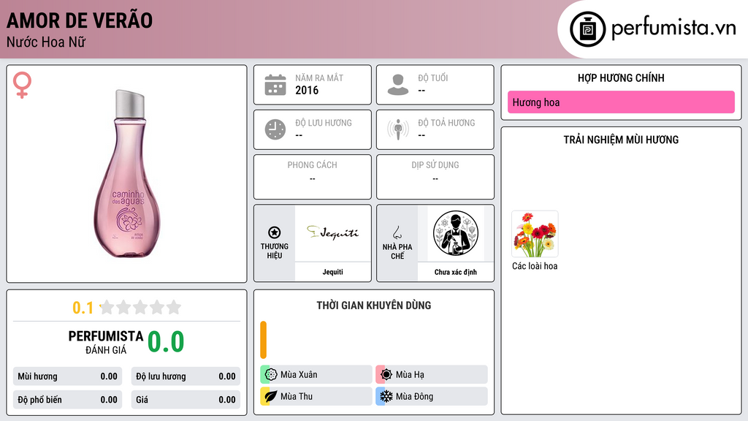Click the HỢP HƯƠNG CHÍNH heading
748x421 pixels.
(621, 77)
